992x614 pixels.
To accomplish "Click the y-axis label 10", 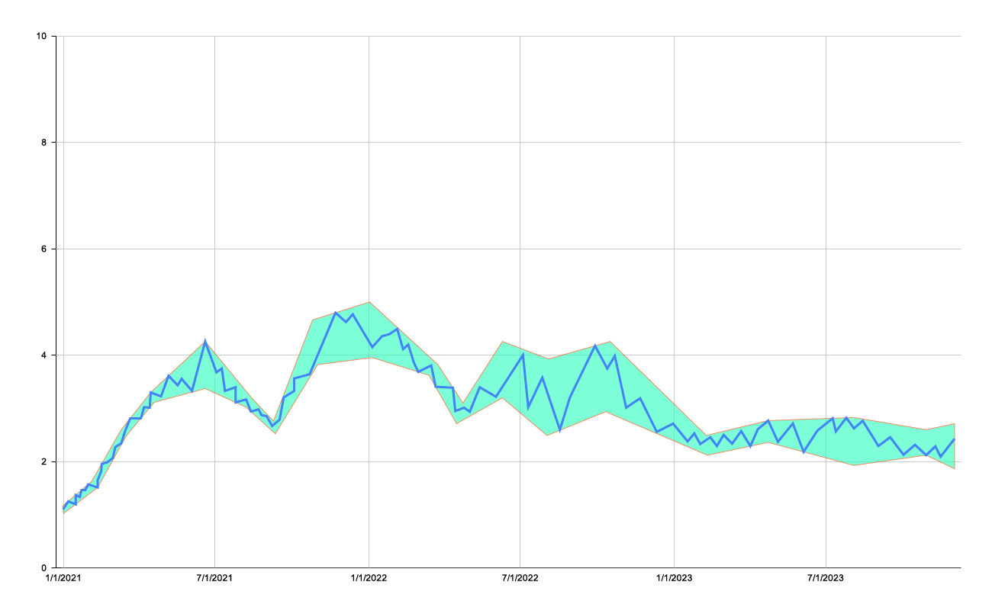I will pos(42,36).
